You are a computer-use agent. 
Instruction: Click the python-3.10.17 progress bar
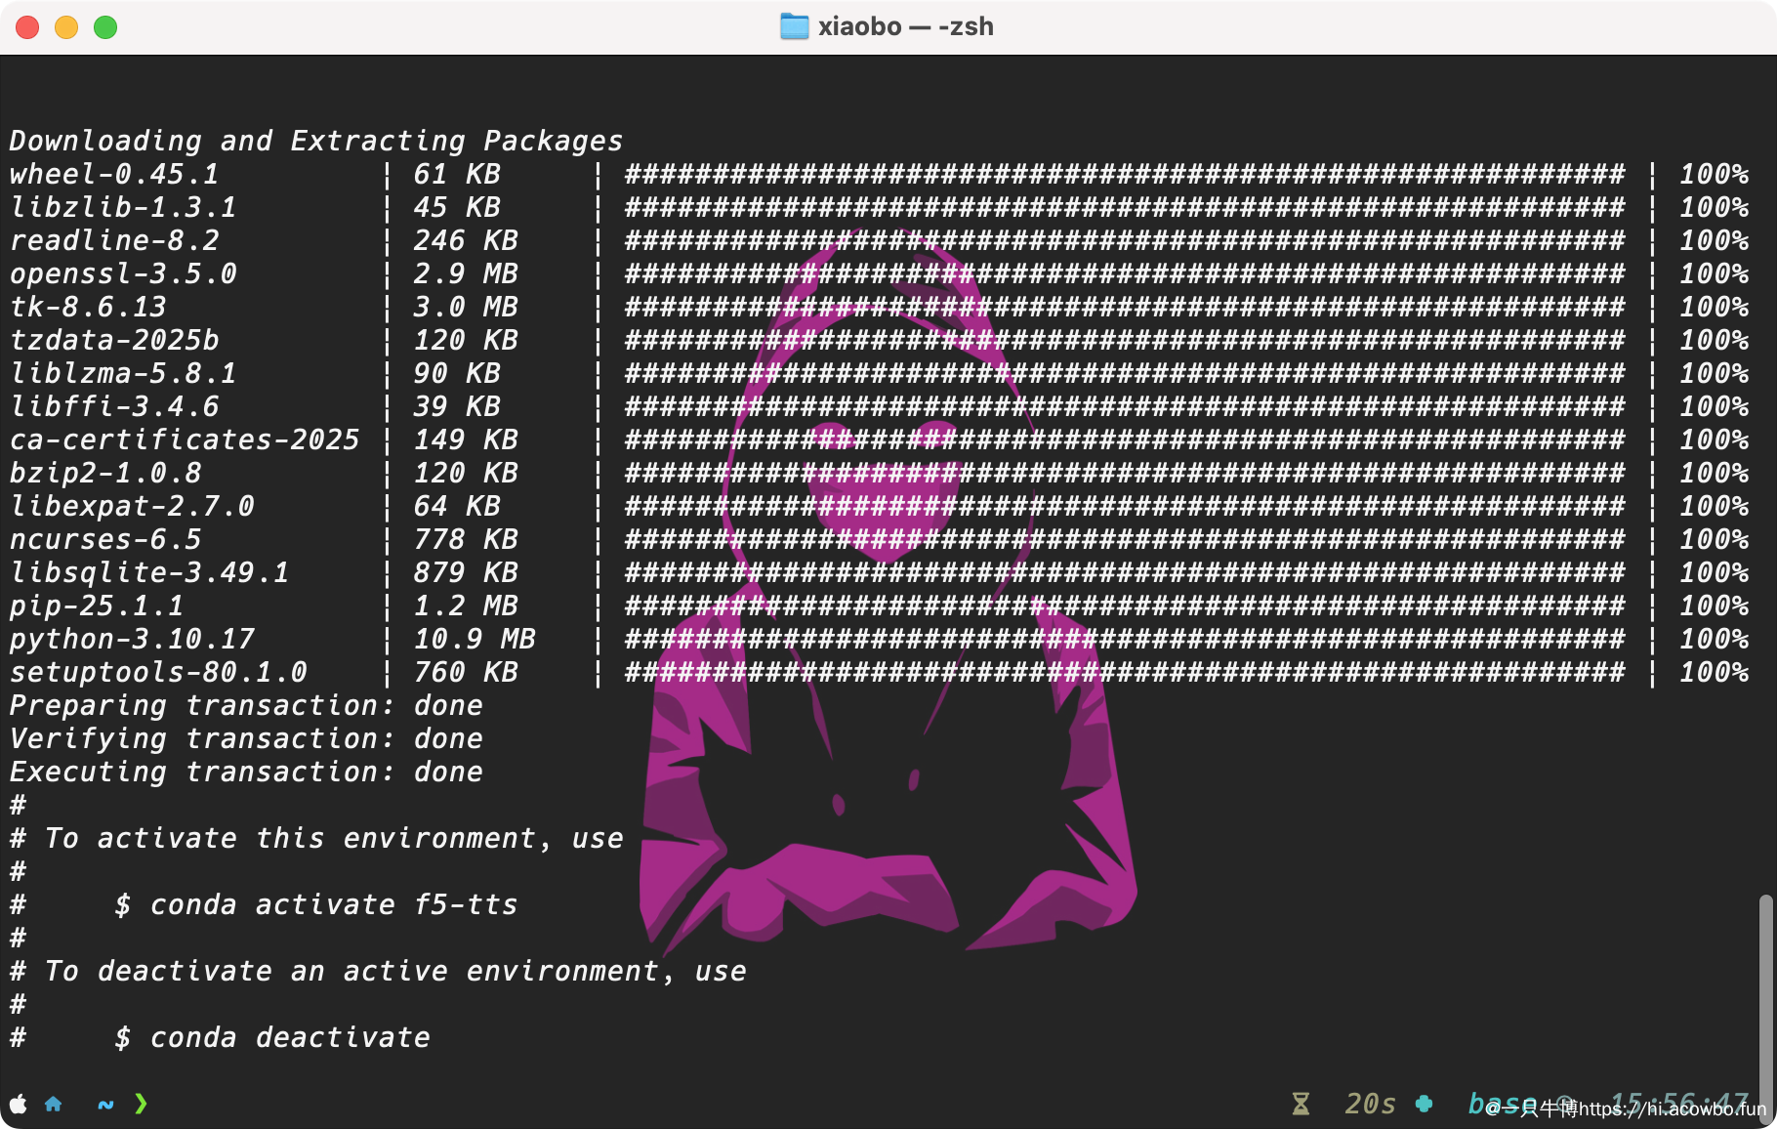[1125, 639]
